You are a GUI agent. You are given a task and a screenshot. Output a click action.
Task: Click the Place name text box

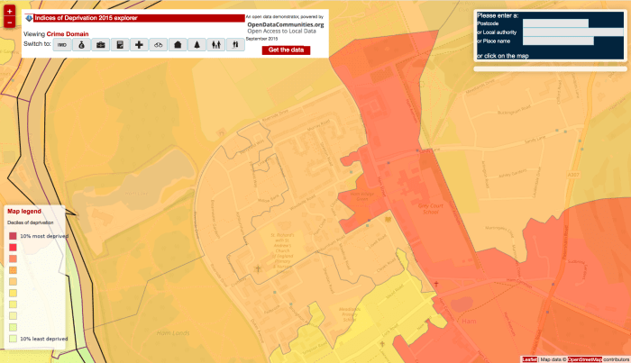(558, 41)
